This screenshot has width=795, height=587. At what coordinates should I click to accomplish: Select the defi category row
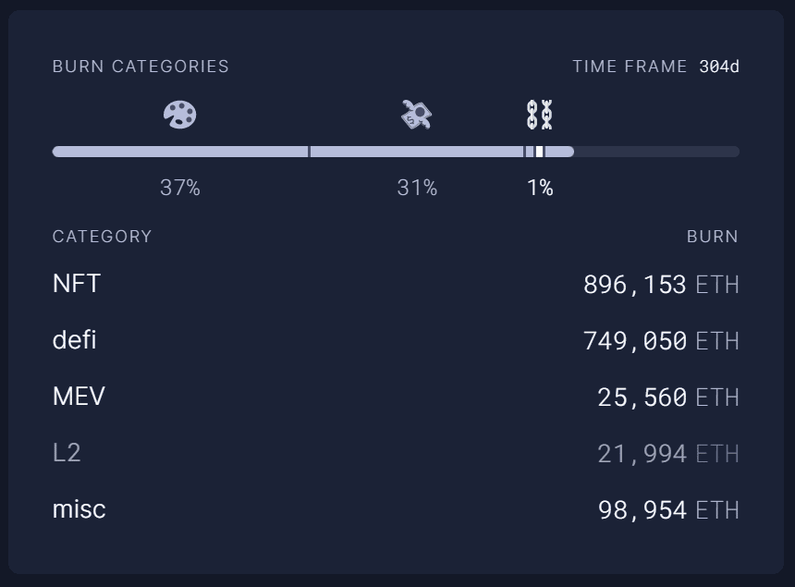(396, 340)
